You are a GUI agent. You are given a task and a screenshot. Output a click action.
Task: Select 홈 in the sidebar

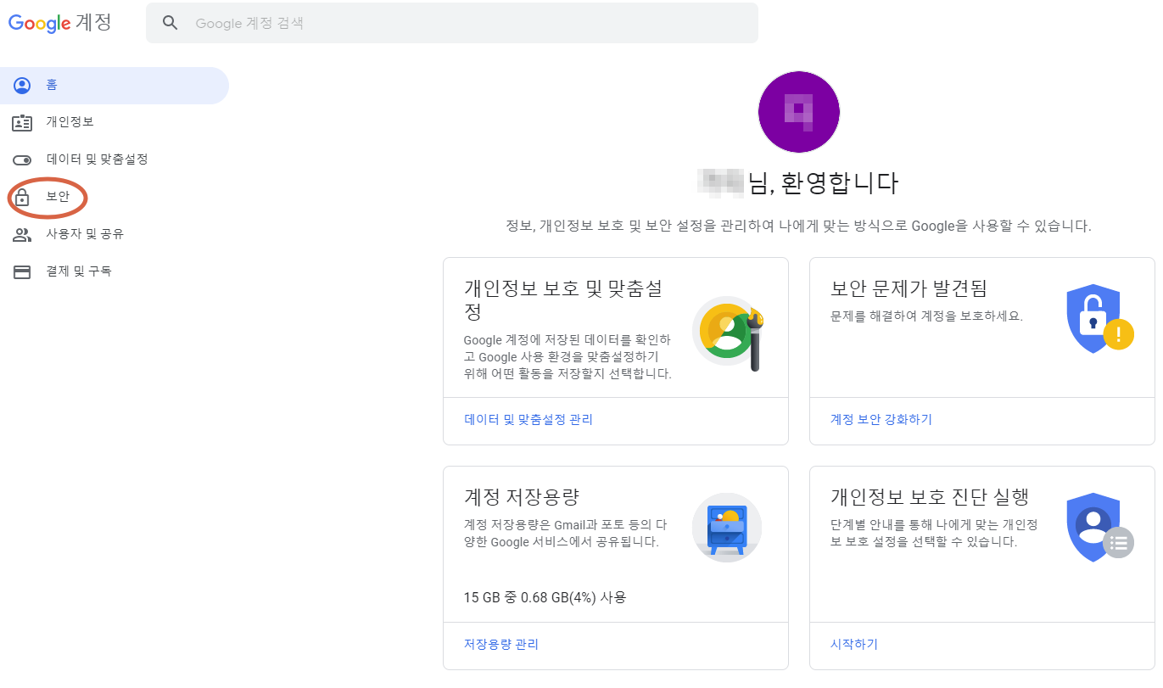click(x=115, y=86)
